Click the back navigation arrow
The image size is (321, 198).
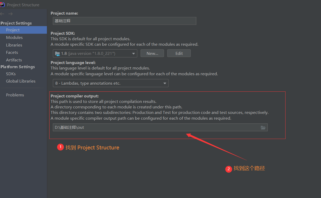tap(2, 14)
